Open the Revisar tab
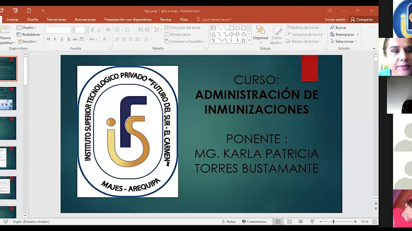 pos(166,19)
